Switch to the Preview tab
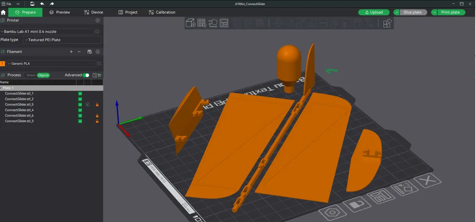This screenshot has height=222, width=476. click(60, 12)
